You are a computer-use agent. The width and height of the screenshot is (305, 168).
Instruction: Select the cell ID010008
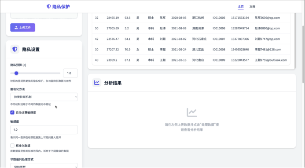219,50
